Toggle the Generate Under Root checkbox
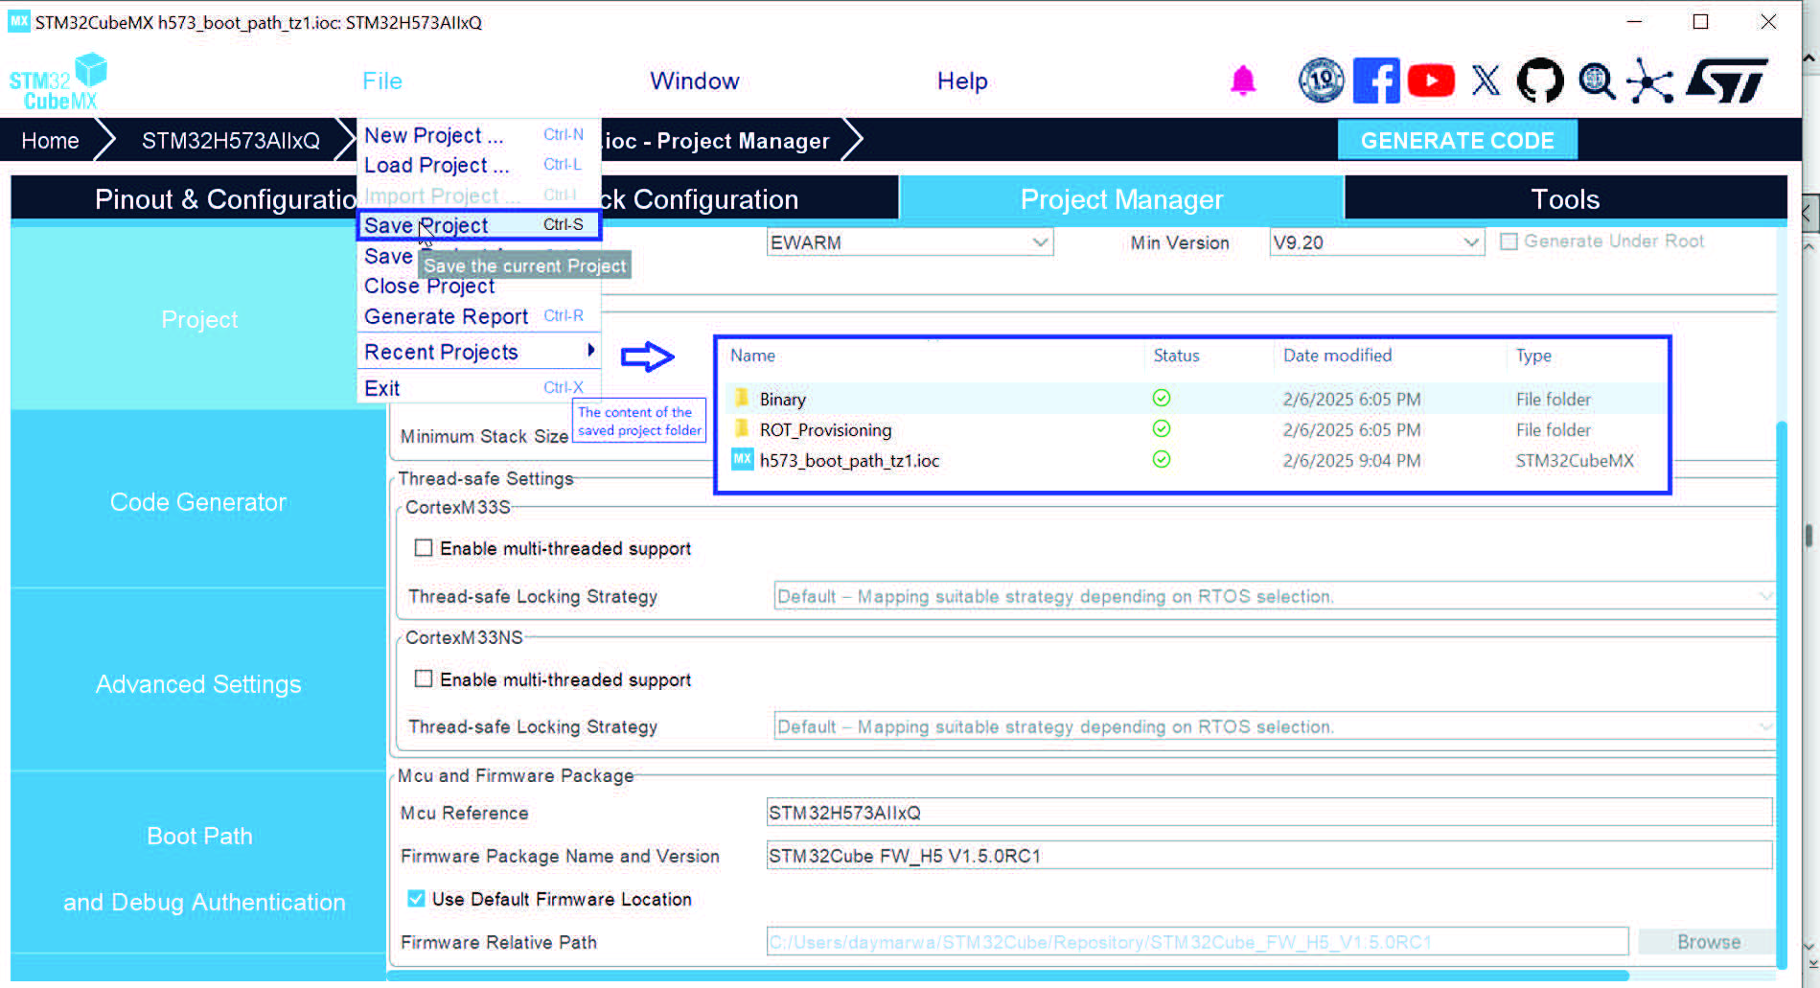 1509,241
